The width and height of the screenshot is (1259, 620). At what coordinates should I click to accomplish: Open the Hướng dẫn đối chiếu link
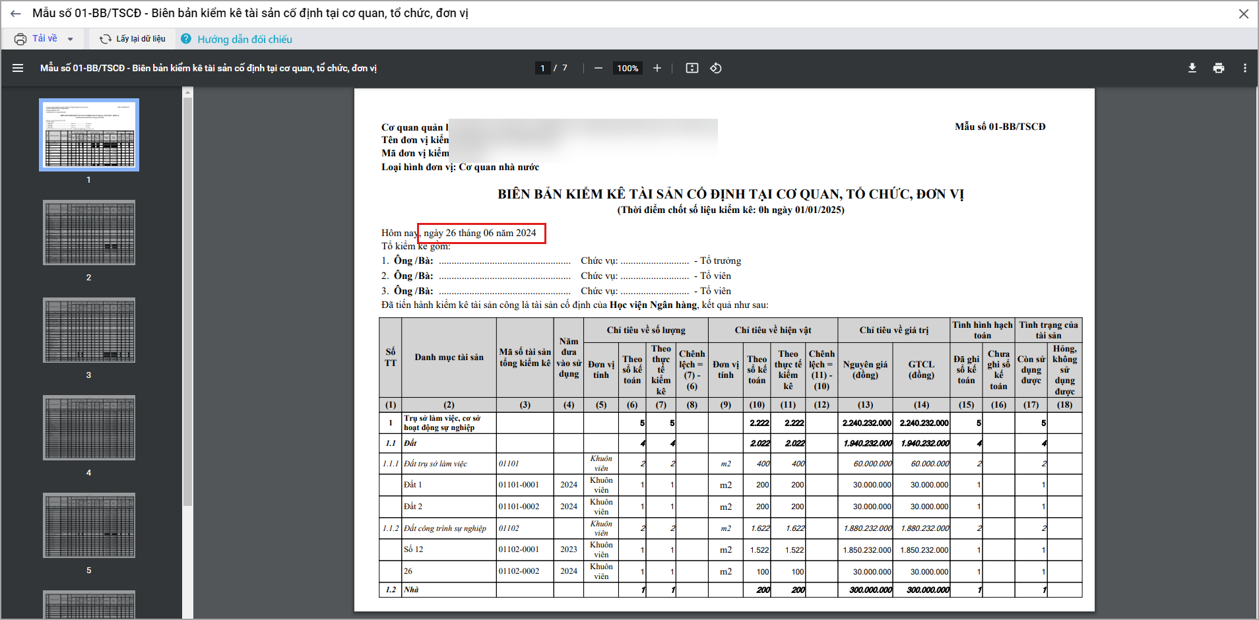click(244, 40)
